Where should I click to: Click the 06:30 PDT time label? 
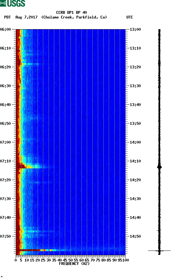tap(6, 86)
